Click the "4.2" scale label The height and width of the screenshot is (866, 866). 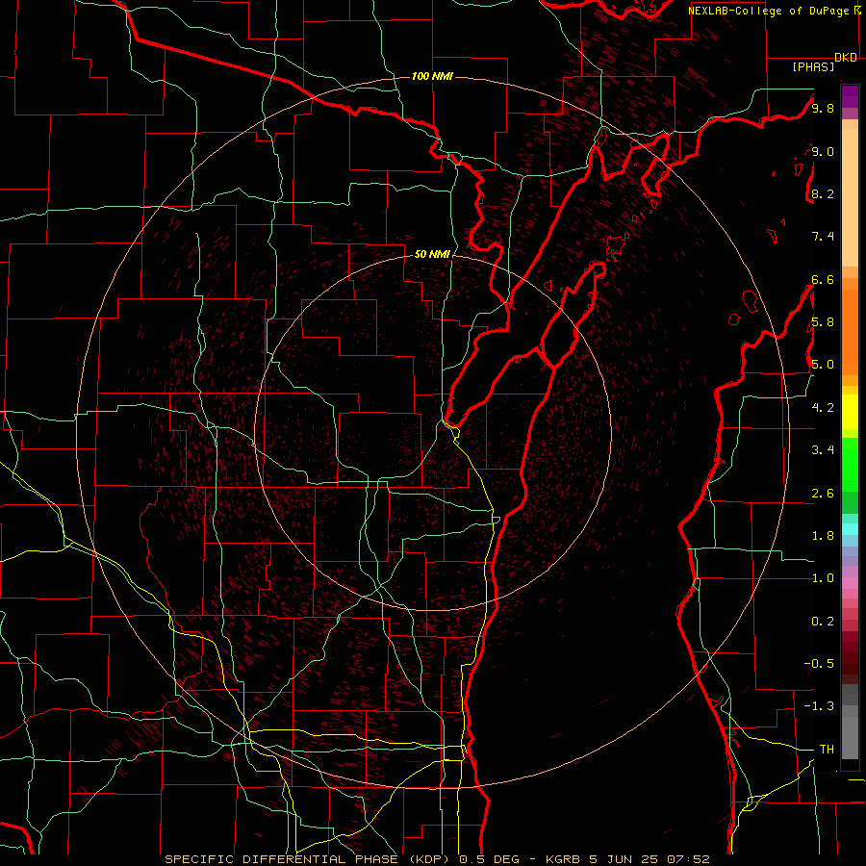tap(823, 408)
